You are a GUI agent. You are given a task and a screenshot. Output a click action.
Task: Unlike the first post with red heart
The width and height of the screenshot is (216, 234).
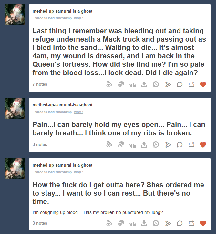pos(203,84)
